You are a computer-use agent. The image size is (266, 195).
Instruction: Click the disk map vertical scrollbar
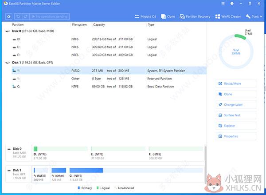tap(206, 165)
